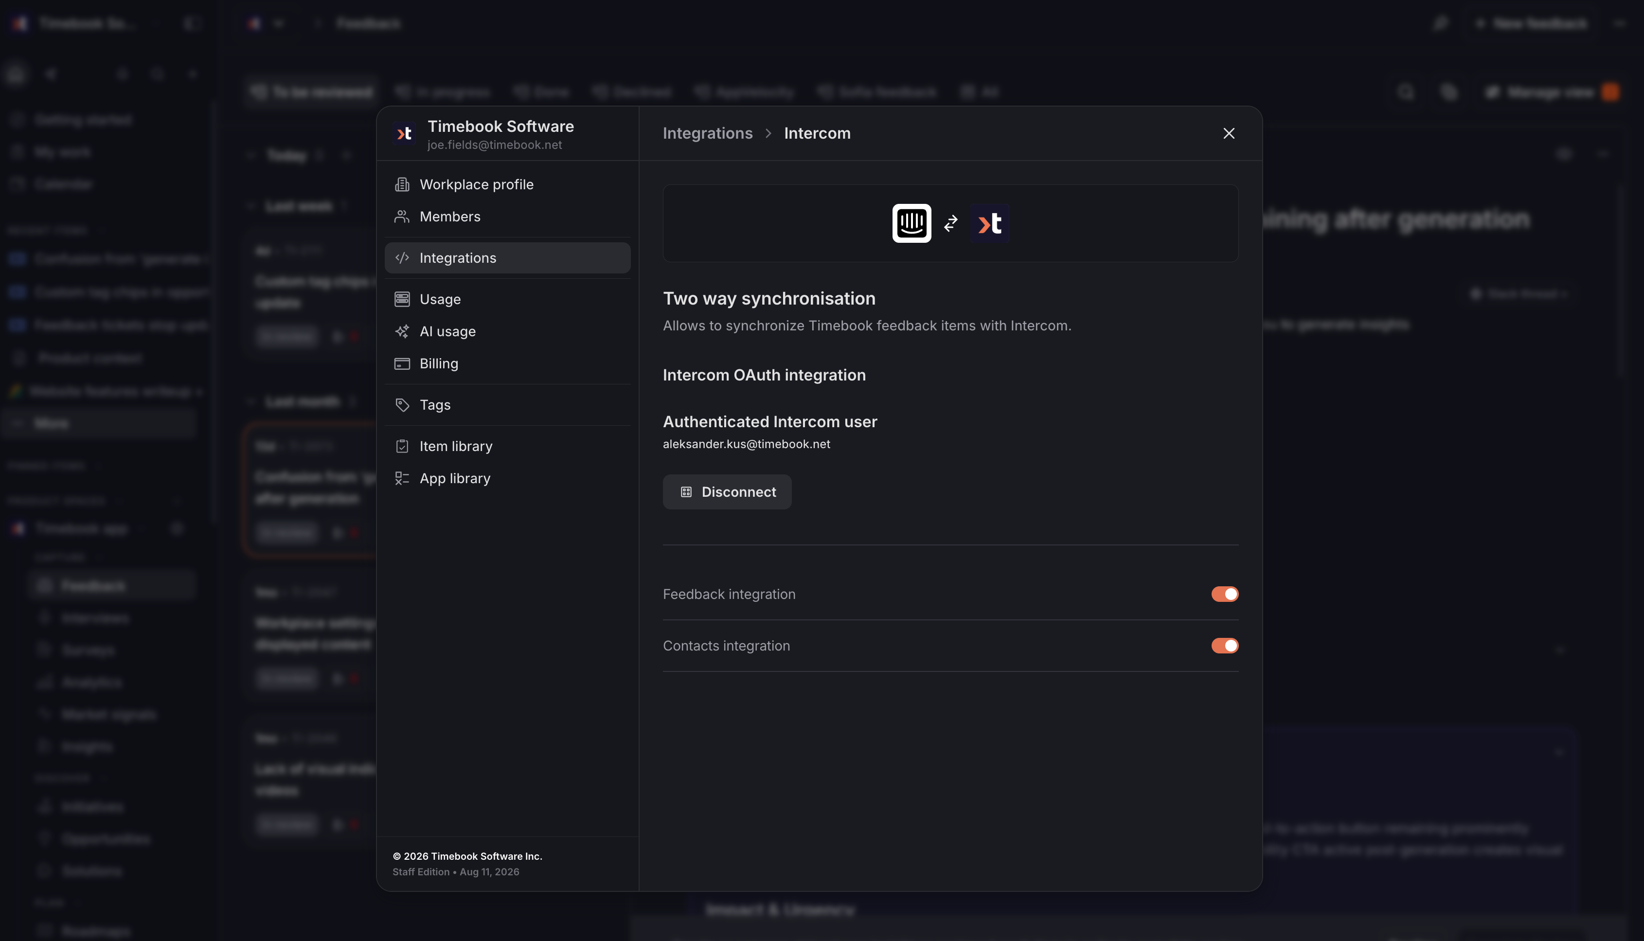Click the Timebook Software workspace name
Image resolution: width=1644 pixels, height=941 pixels.
500,127
